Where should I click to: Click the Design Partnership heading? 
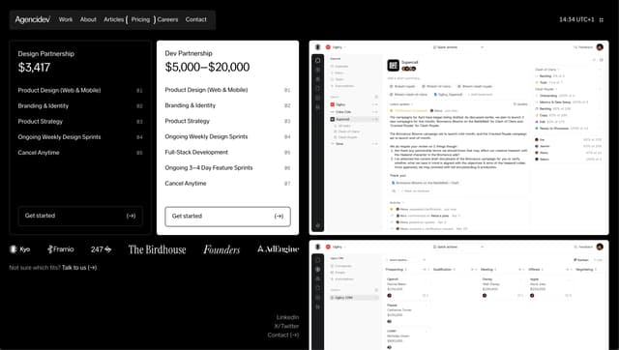pyautogui.click(x=45, y=54)
